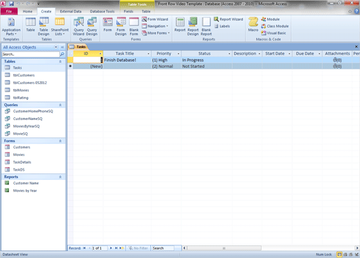Click the navigation pane Search box
Viewport: 360px width, 258px height.
tap(30, 54)
